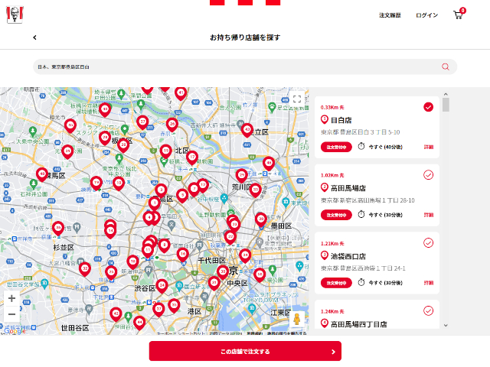This screenshot has height=367, width=490.
Task: Click 注文受付中 on 目白店 card
Action: pyautogui.click(x=336, y=147)
